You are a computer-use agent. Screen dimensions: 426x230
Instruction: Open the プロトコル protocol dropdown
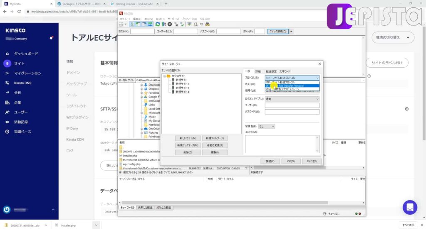tap(292, 78)
